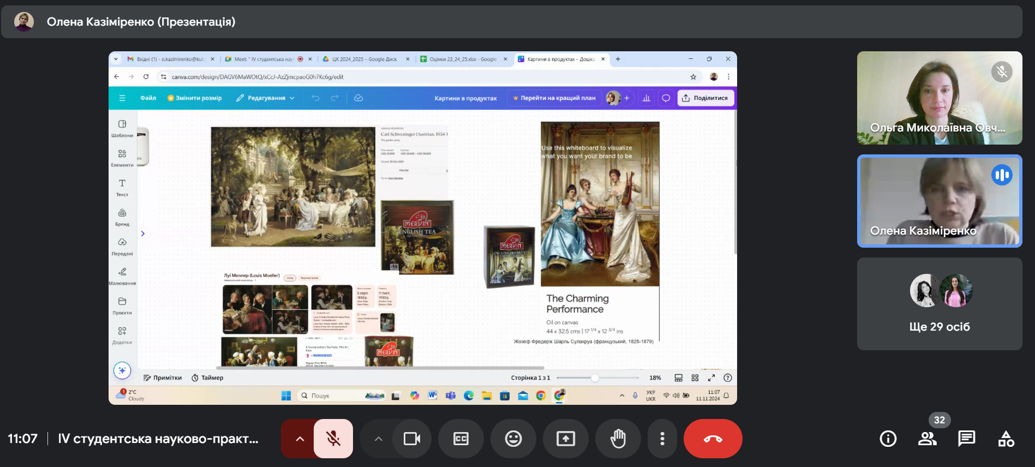
Task: Show the people list icon
Action: (x=927, y=439)
